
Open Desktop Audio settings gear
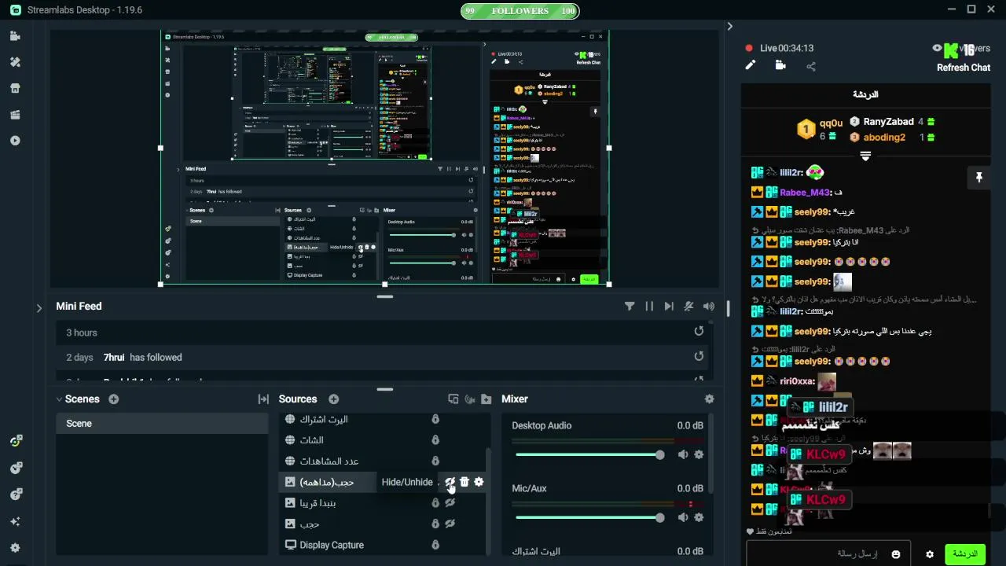click(699, 454)
